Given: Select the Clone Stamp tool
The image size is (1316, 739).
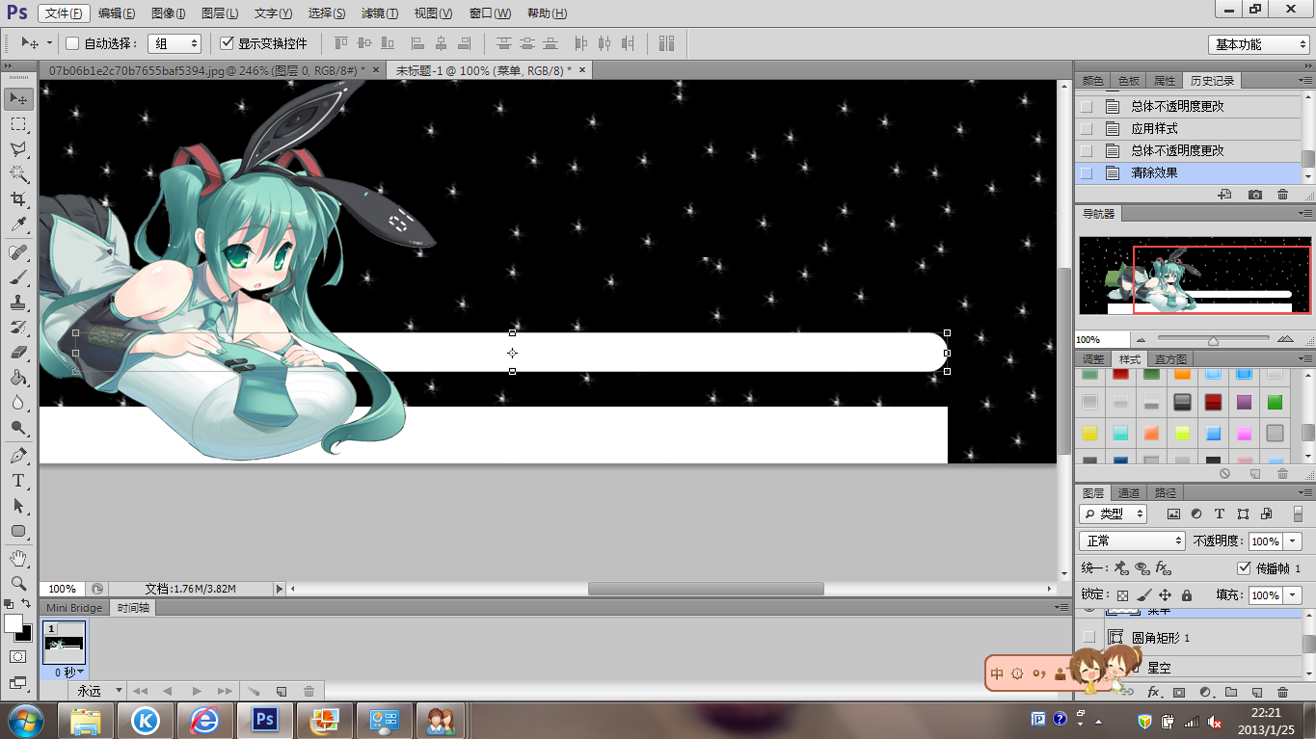Looking at the screenshot, I should (18, 303).
